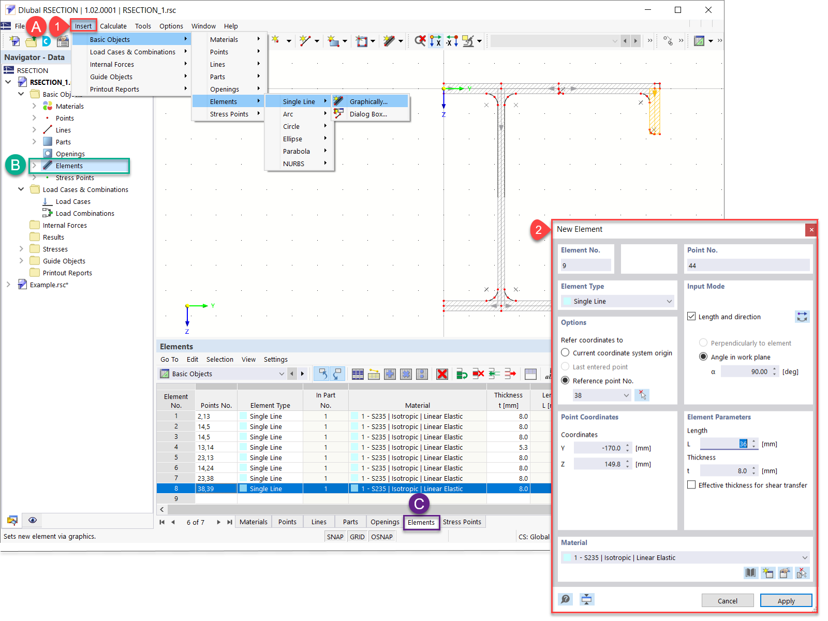
Task: Open the table Settings menu
Action: 276,359
